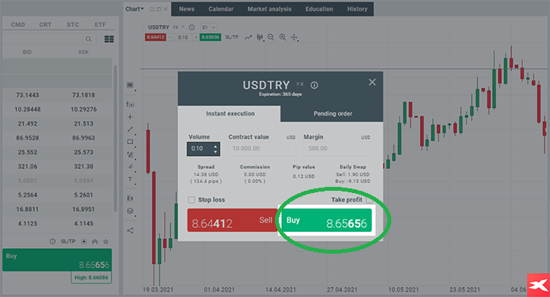This screenshot has width=550, height=297.
Task: Open the Education tab
Action: click(319, 9)
